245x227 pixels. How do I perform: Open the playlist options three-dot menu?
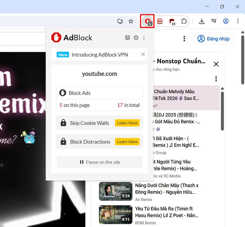216,79
